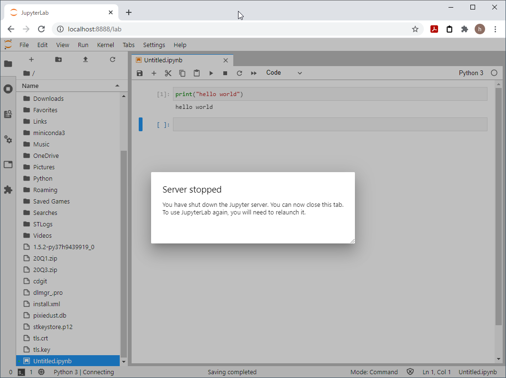Refresh the file list
The width and height of the screenshot is (506, 378).
pyautogui.click(x=113, y=59)
